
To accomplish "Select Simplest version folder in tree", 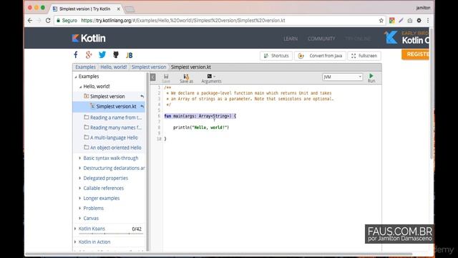I will pyautogui.click(x=107, y=96).
